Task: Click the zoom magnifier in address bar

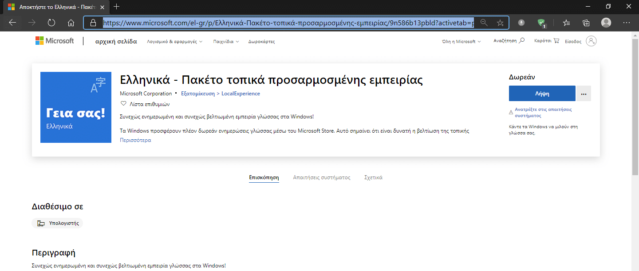Action: (484, 23)
